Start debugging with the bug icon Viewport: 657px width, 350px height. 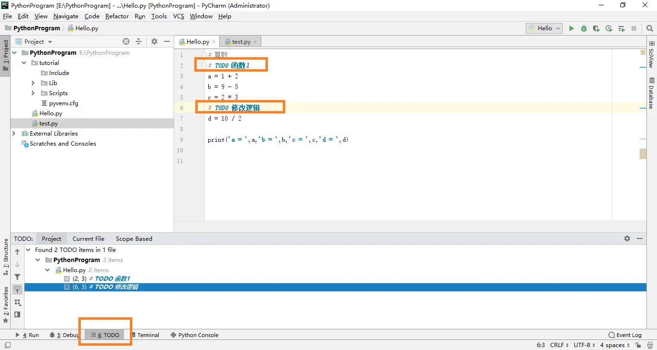click(584, 28)
